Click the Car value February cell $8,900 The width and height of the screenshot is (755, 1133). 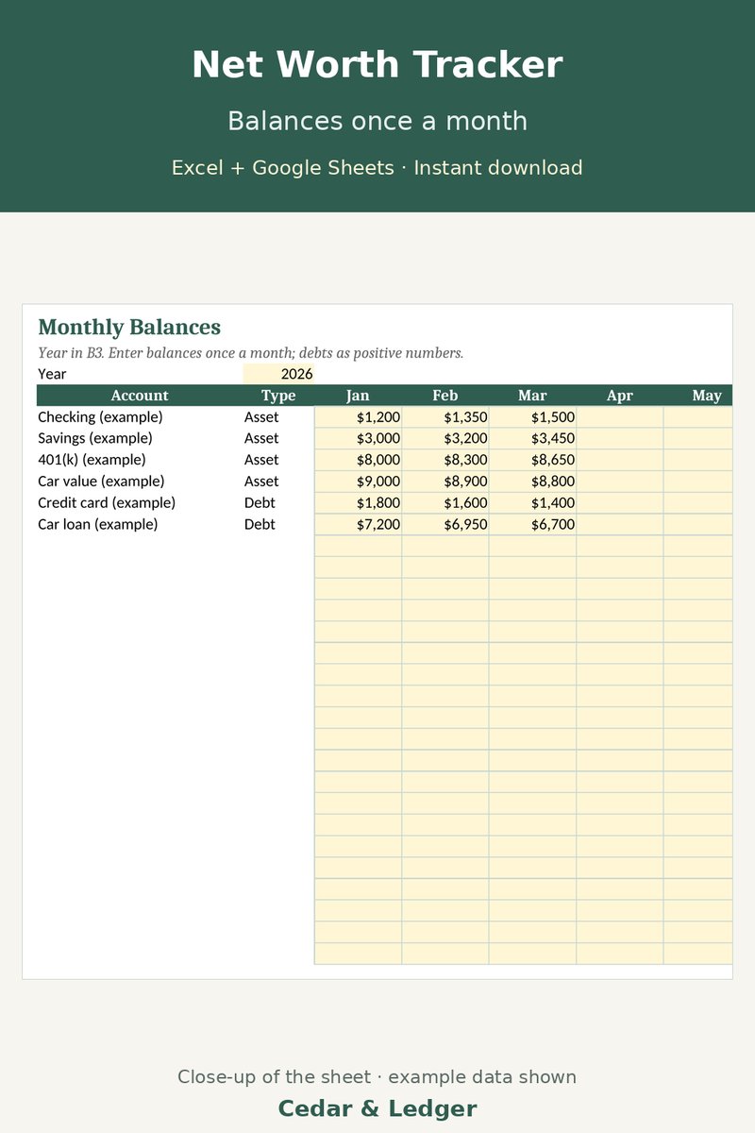pos(445,481)
